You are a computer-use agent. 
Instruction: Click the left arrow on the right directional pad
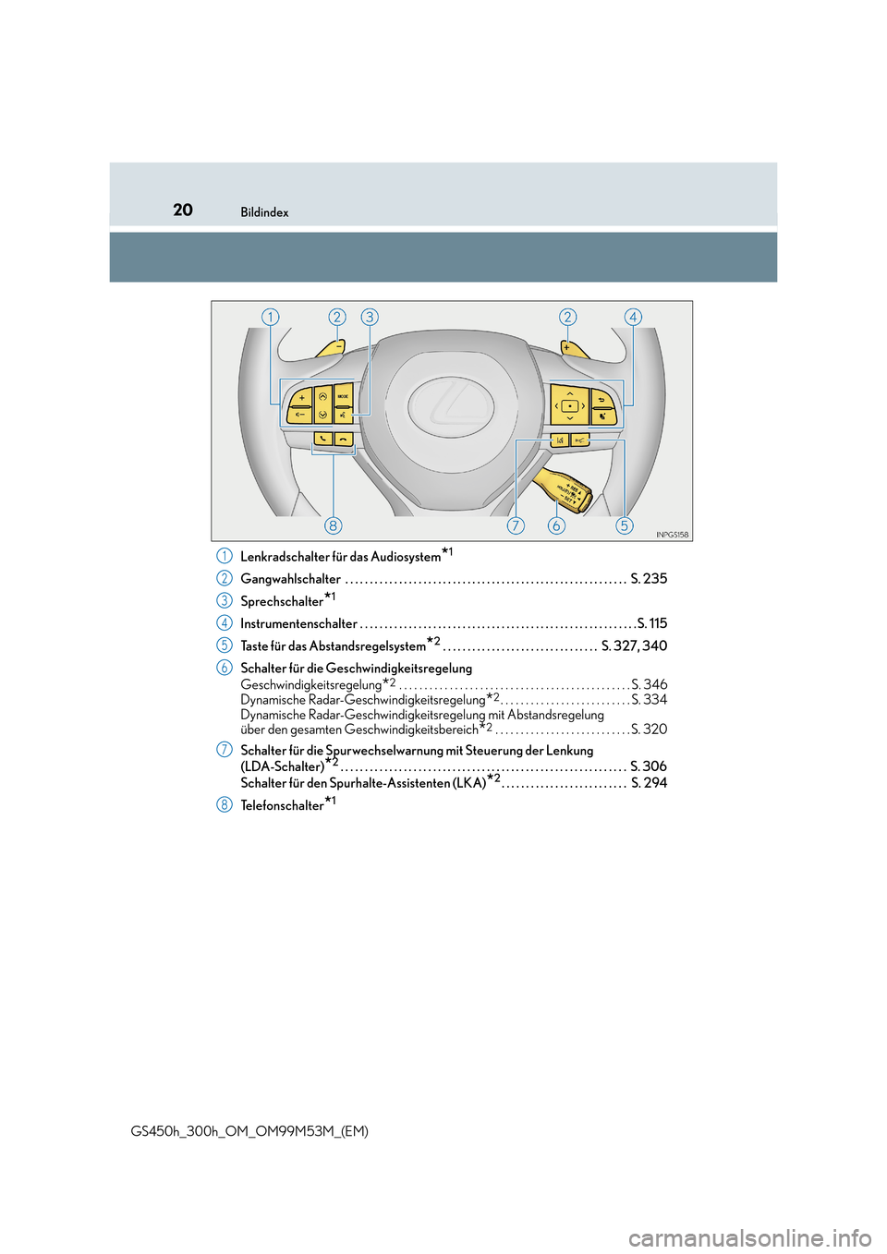coord(556,406)
